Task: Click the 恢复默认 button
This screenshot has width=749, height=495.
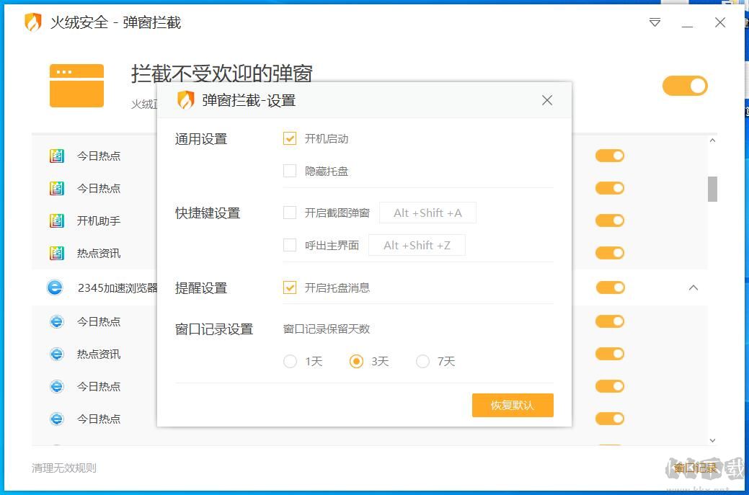Action: click(x=512, y=405)
